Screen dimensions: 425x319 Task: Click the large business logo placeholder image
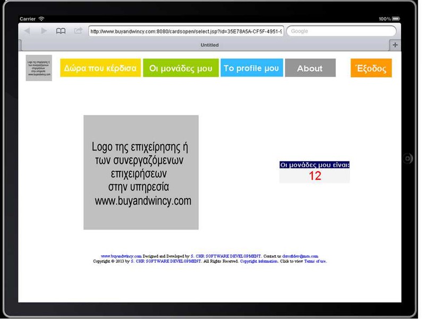[141, 172]
